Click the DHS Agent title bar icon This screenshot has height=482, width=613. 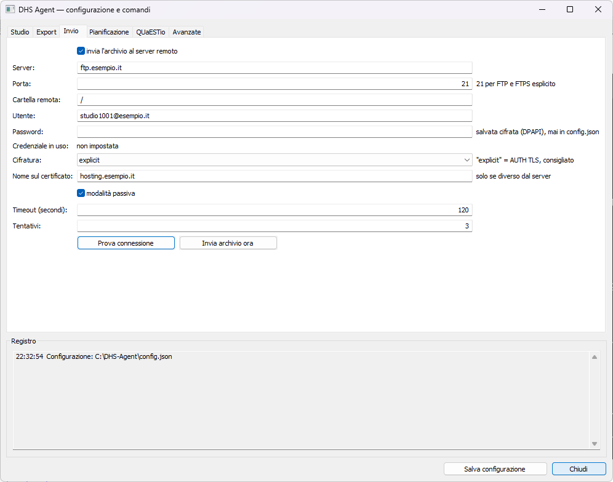click(x=10, y=9)
